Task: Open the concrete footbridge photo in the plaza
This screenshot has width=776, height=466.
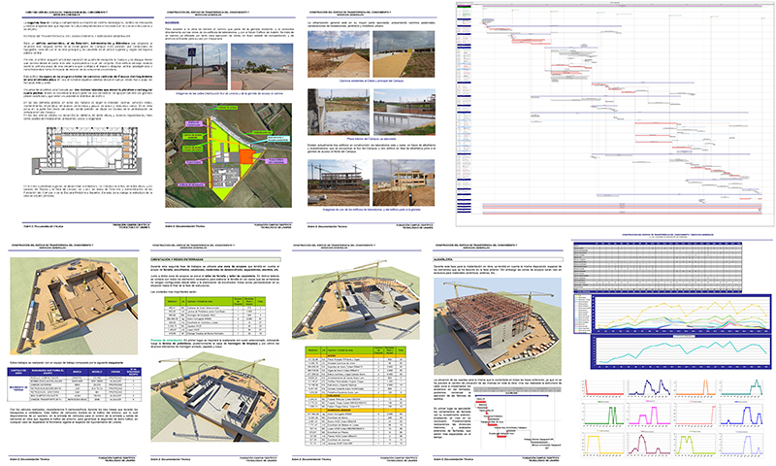Action: pyautogui.click(x=404, y=112)
